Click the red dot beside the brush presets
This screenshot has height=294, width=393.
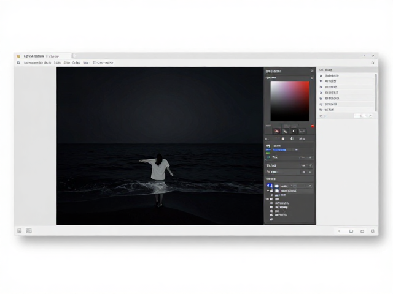coord(313,127)
